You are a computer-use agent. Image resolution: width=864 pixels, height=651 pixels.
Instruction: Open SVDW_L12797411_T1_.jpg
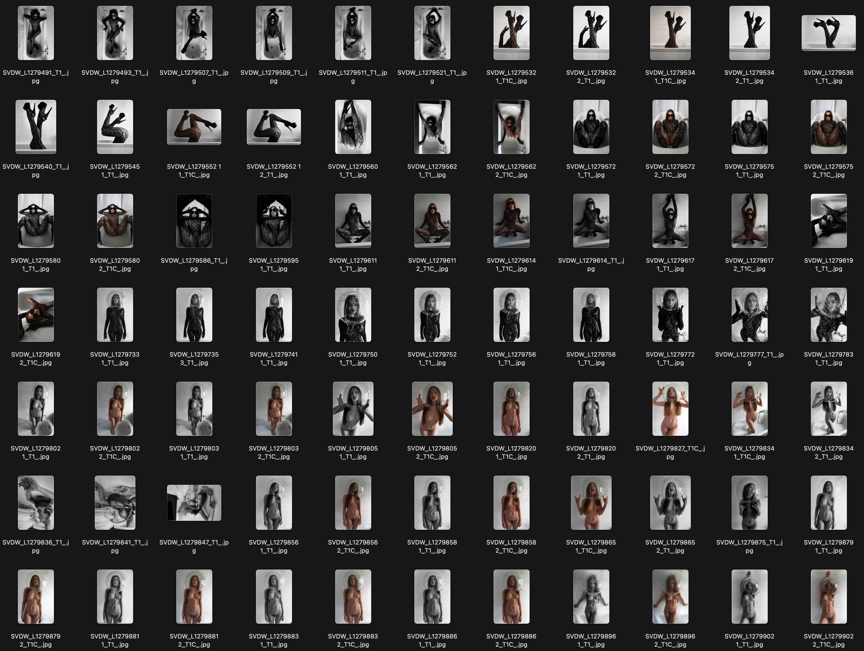point(273,315)
